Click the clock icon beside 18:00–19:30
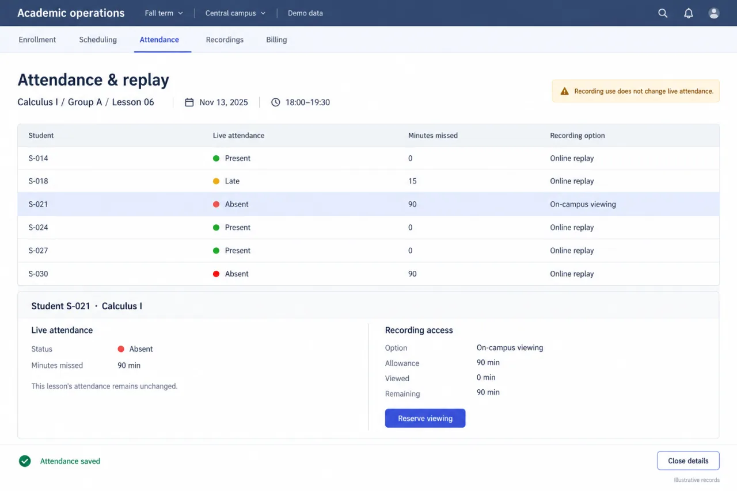737x491 pixels. click(276, 102)
